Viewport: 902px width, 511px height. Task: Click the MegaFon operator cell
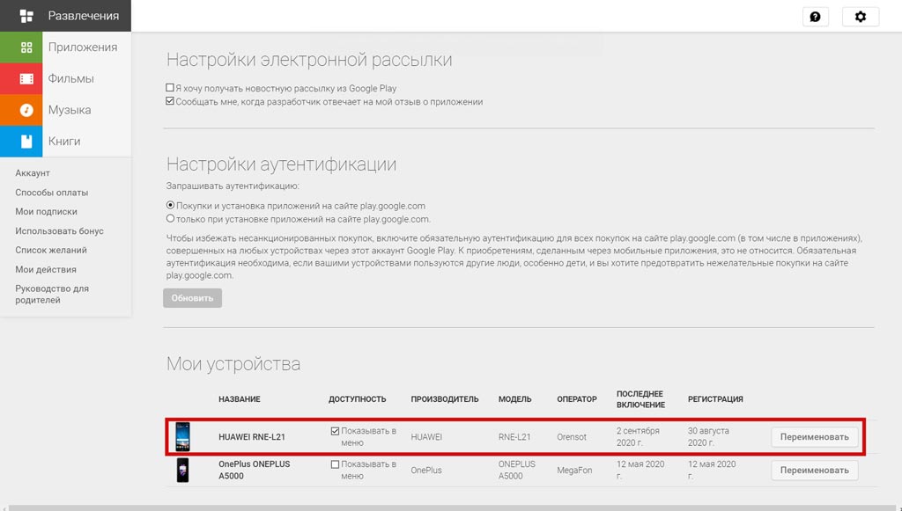(574, 471)
